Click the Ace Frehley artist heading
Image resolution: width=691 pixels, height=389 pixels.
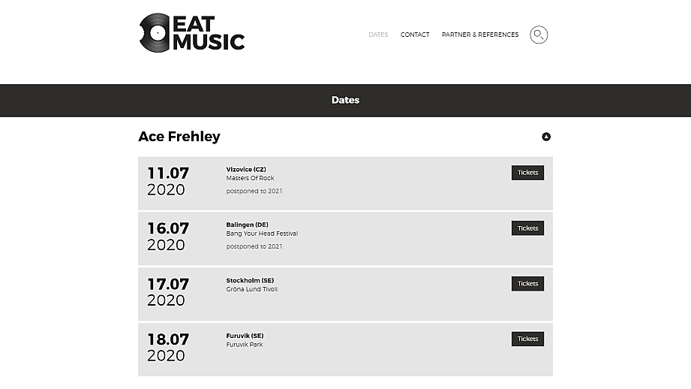click(179, 137)
